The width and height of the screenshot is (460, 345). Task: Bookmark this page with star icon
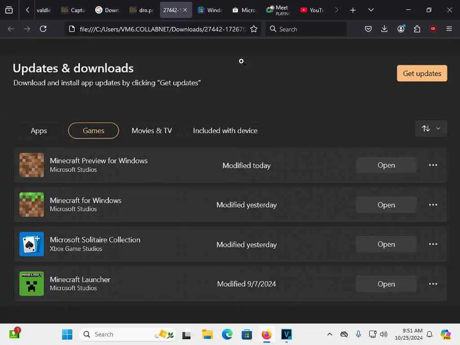[254, 29]
